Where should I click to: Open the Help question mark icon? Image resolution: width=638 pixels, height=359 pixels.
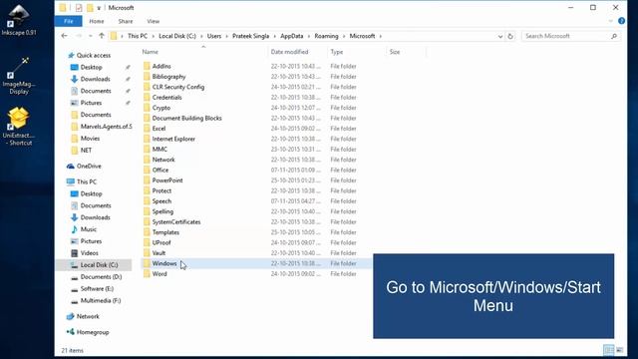click(621, 21)
